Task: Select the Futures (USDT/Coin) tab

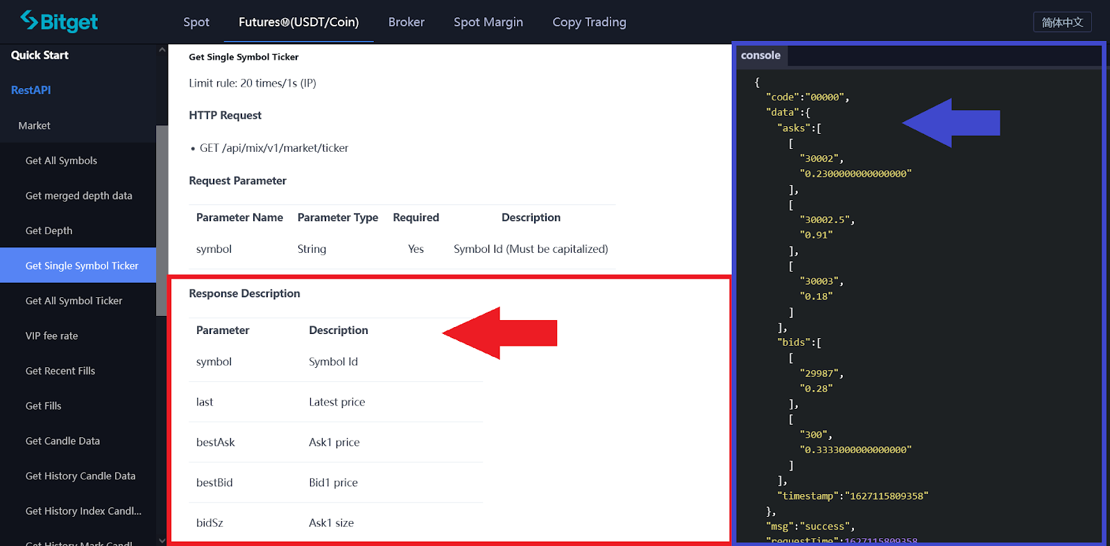Action: 299,22
